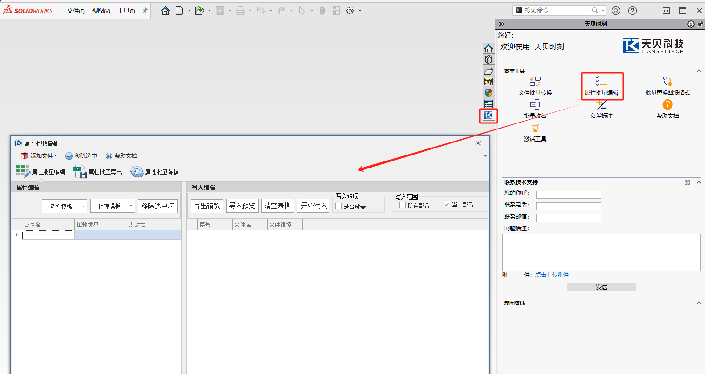Click the 清空表格 button

(278, 206)
